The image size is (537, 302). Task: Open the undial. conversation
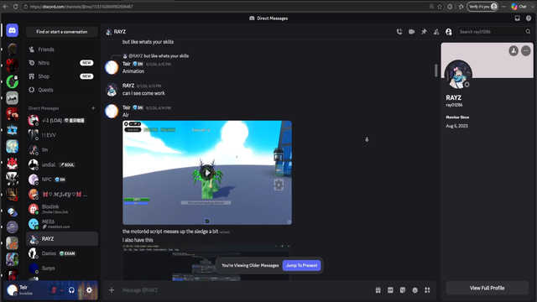click(61, 164)
